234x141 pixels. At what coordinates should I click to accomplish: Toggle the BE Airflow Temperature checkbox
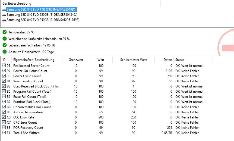click(4, 112)
